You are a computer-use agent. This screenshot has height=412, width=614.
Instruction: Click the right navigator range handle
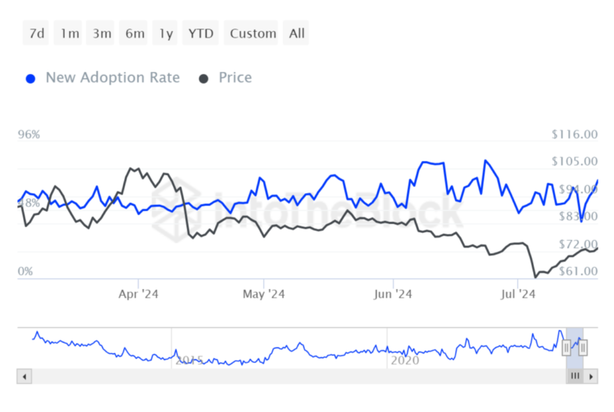pyautogui.click(x=583, y=348)
